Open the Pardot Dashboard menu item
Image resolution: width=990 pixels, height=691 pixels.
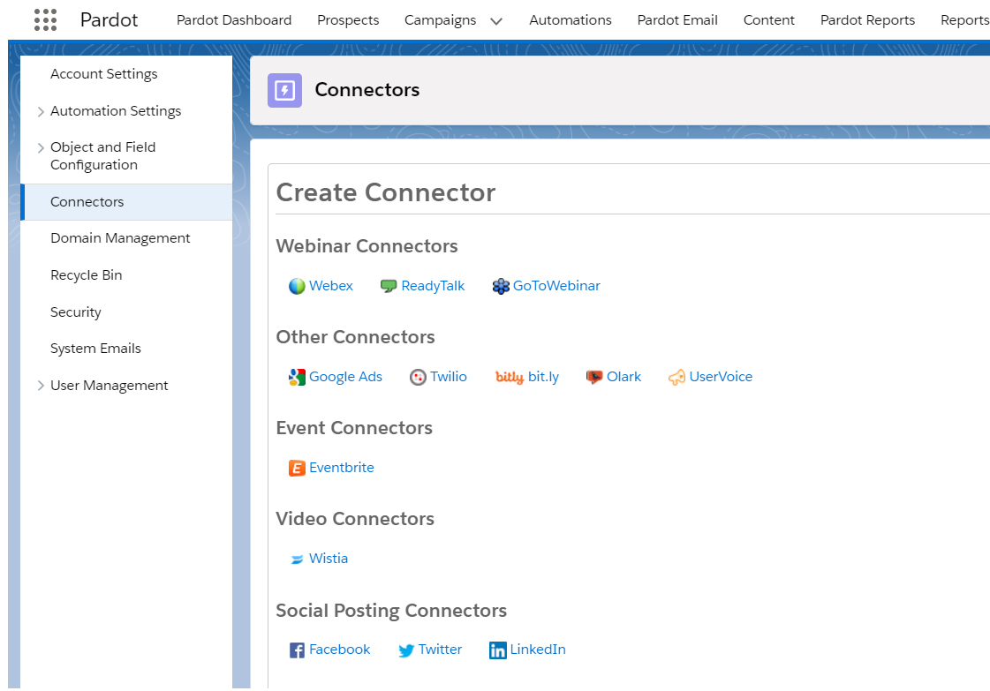tap(234, 19)
